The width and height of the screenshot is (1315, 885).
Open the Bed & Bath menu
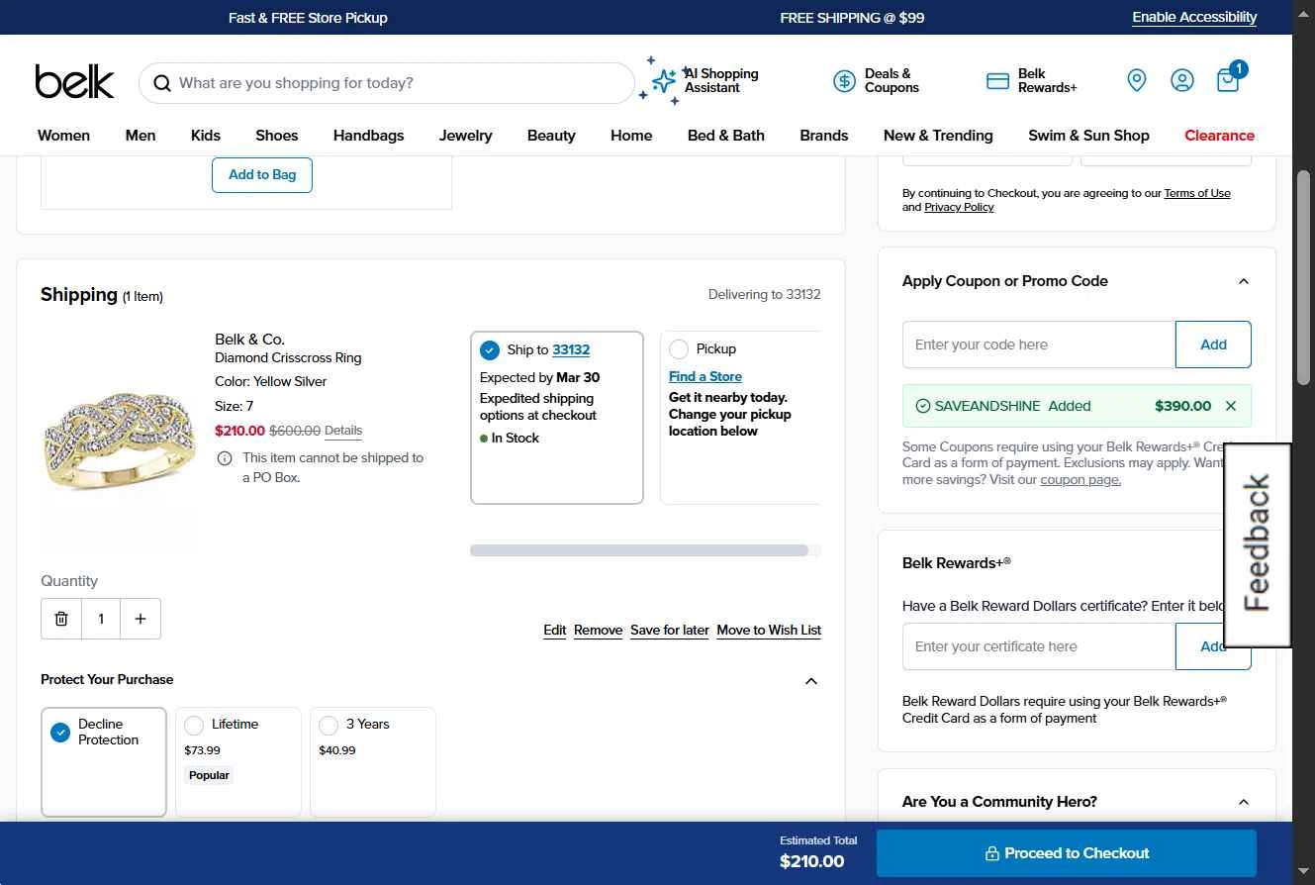(726, 136)
